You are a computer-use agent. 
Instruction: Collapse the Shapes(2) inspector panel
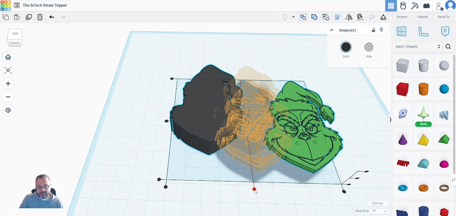[332, 30]
